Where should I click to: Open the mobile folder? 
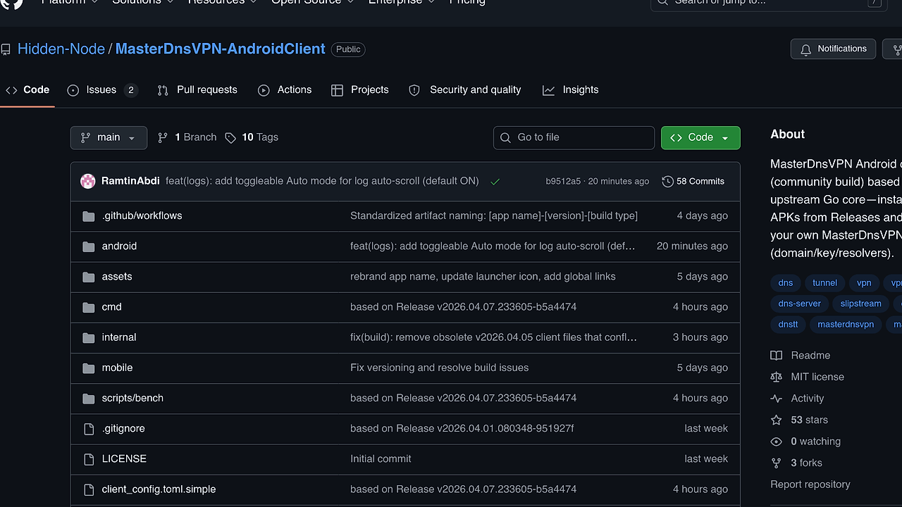tap(117, 368)
